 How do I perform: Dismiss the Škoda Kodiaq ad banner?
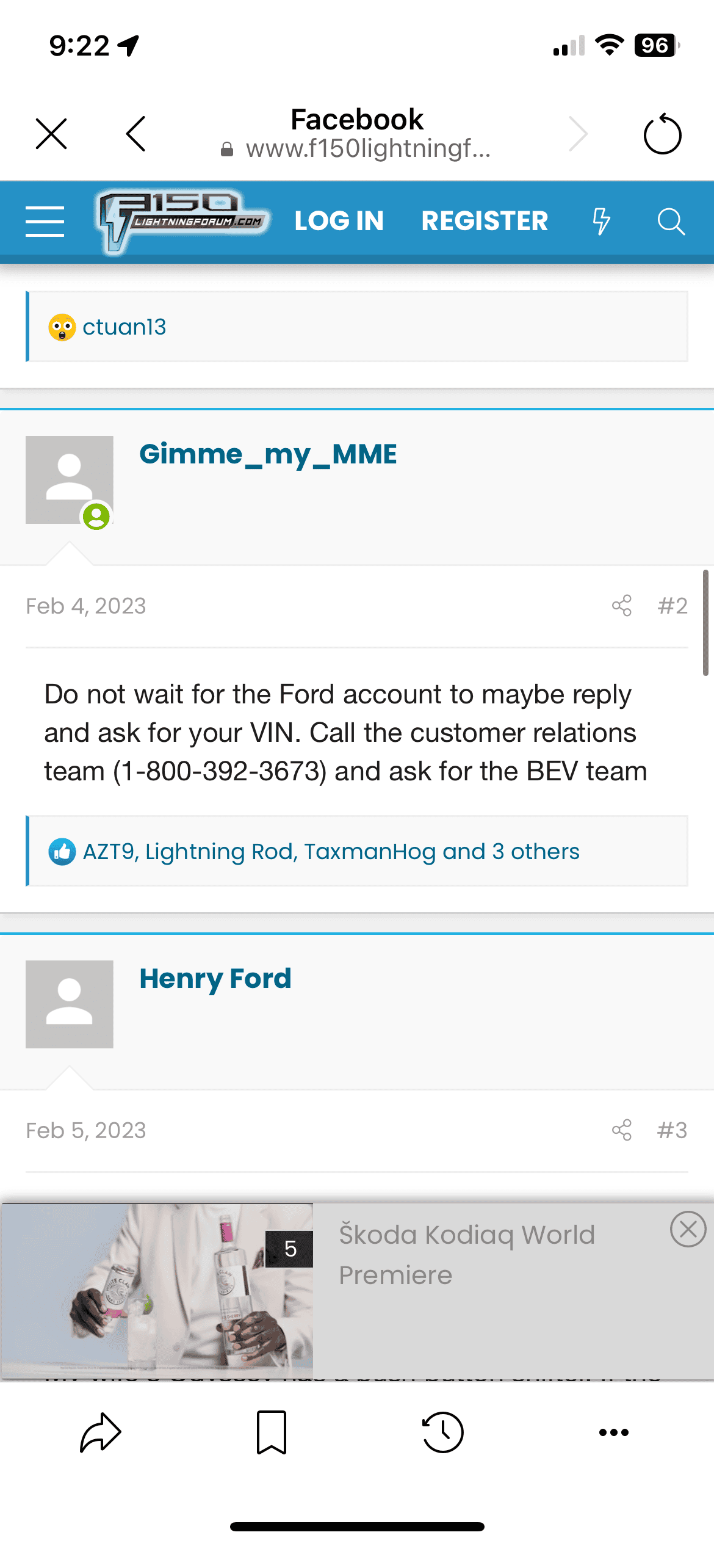coord(688,1229)
